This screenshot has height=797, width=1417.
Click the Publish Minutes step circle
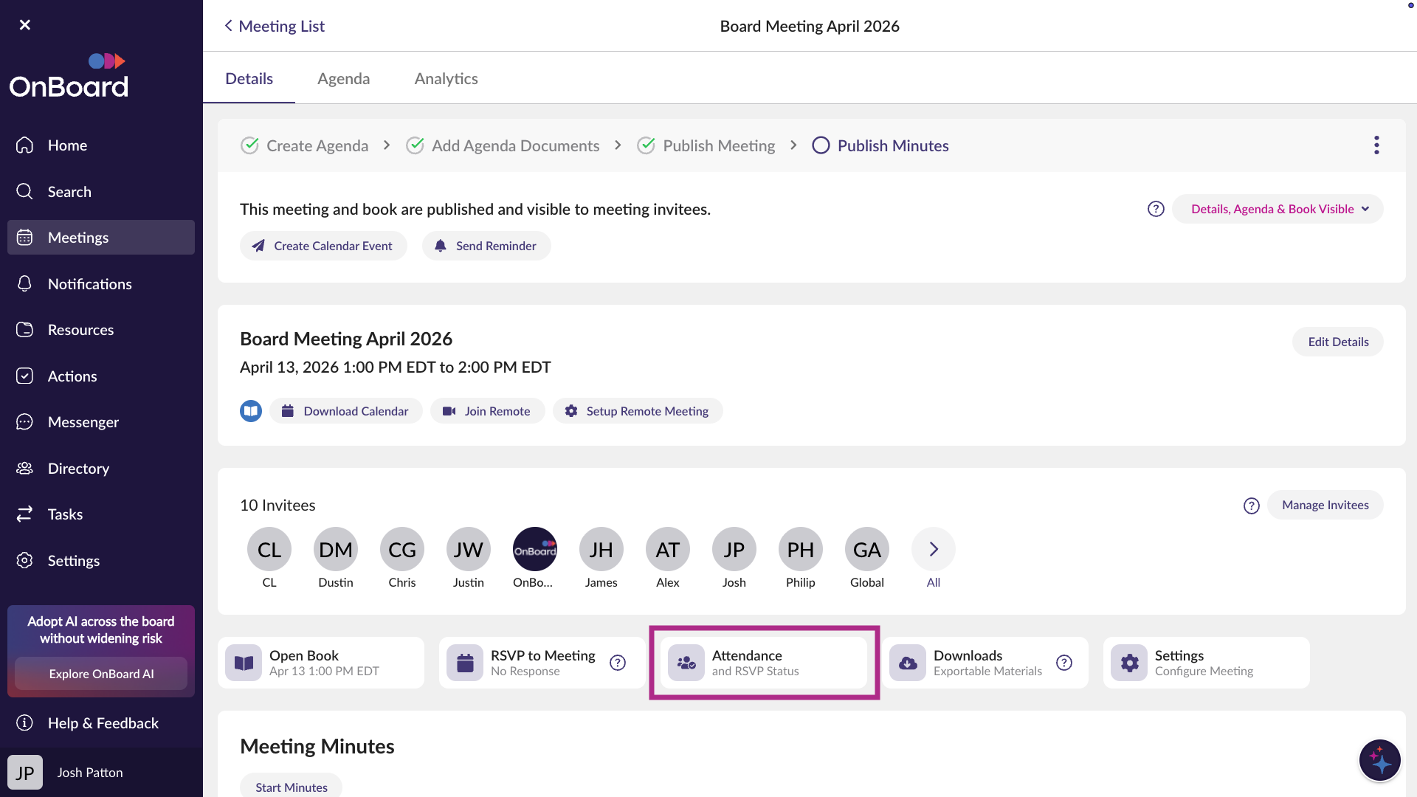pos(821,145)
